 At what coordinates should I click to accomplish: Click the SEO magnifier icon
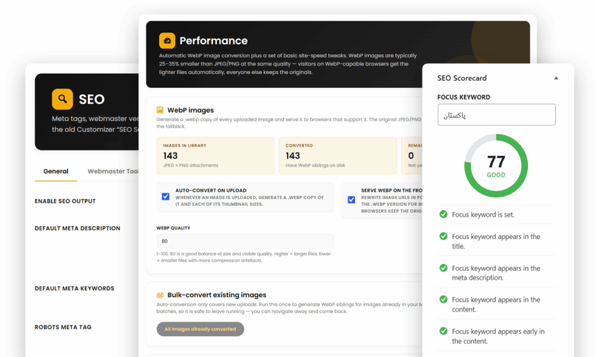[62, 99]
